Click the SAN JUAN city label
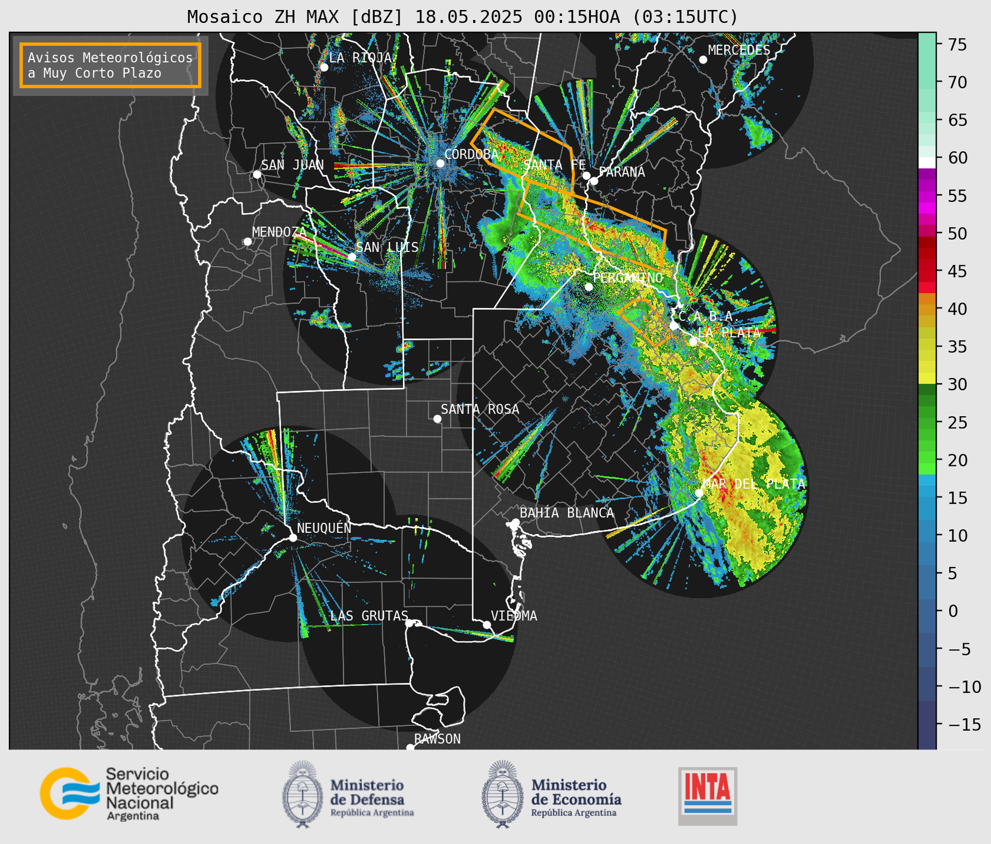The height and width of the screenshot is (844, 991). point(292,165)
